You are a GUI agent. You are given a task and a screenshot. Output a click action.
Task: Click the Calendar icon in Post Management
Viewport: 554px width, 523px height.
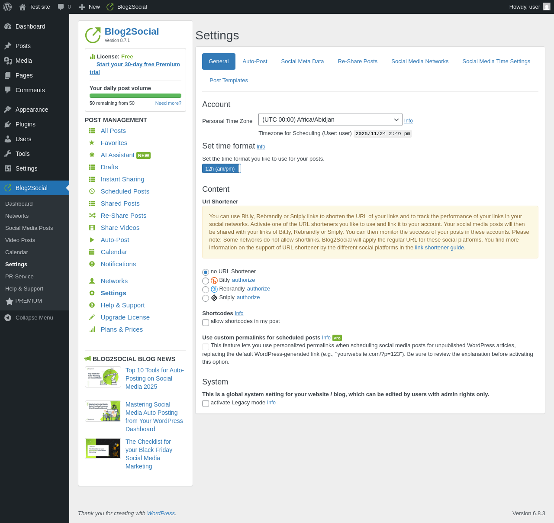point(92,252)
